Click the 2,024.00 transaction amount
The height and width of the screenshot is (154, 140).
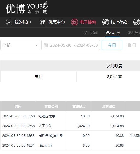pos(83,126)
